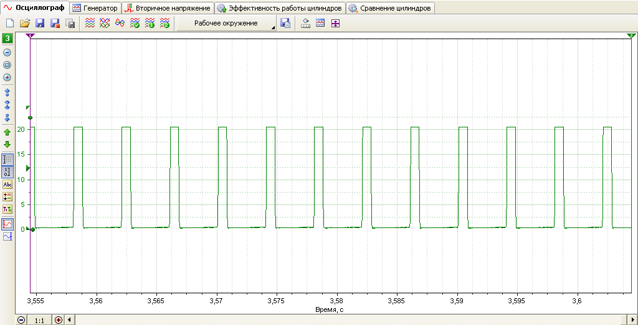Save the workspace with the floppy-window icon

(x=285, y=24)
